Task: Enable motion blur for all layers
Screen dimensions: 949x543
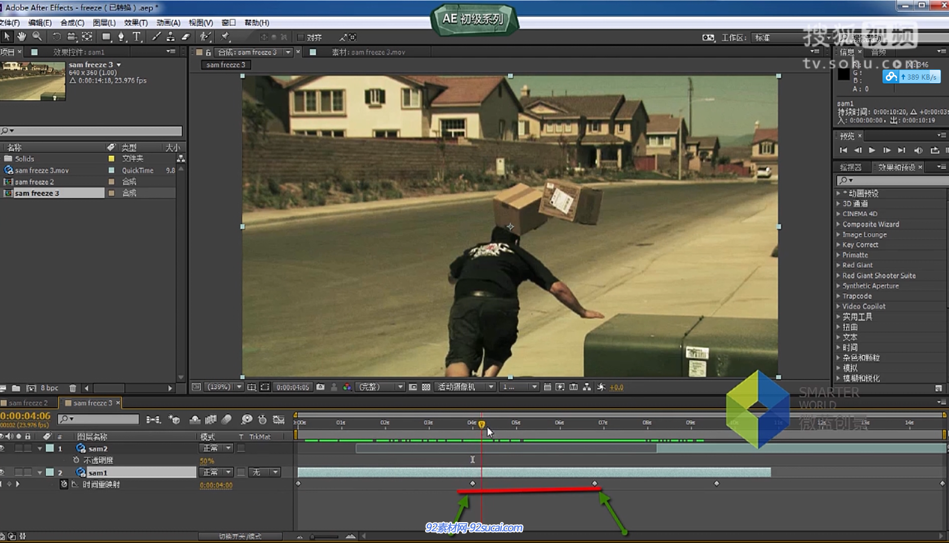Action: (226, 419)
